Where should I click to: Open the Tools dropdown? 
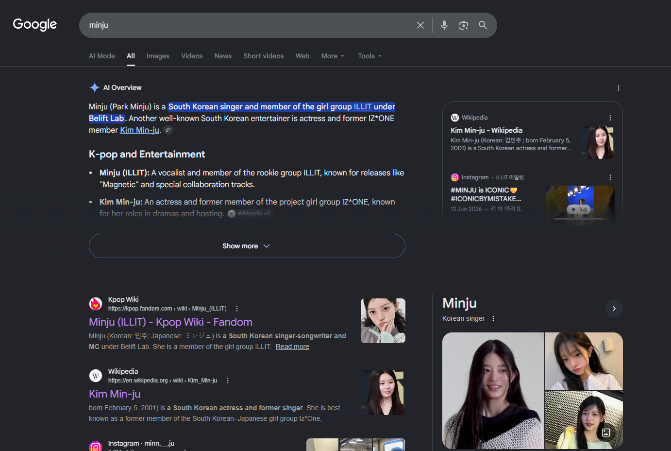point(369,56)
